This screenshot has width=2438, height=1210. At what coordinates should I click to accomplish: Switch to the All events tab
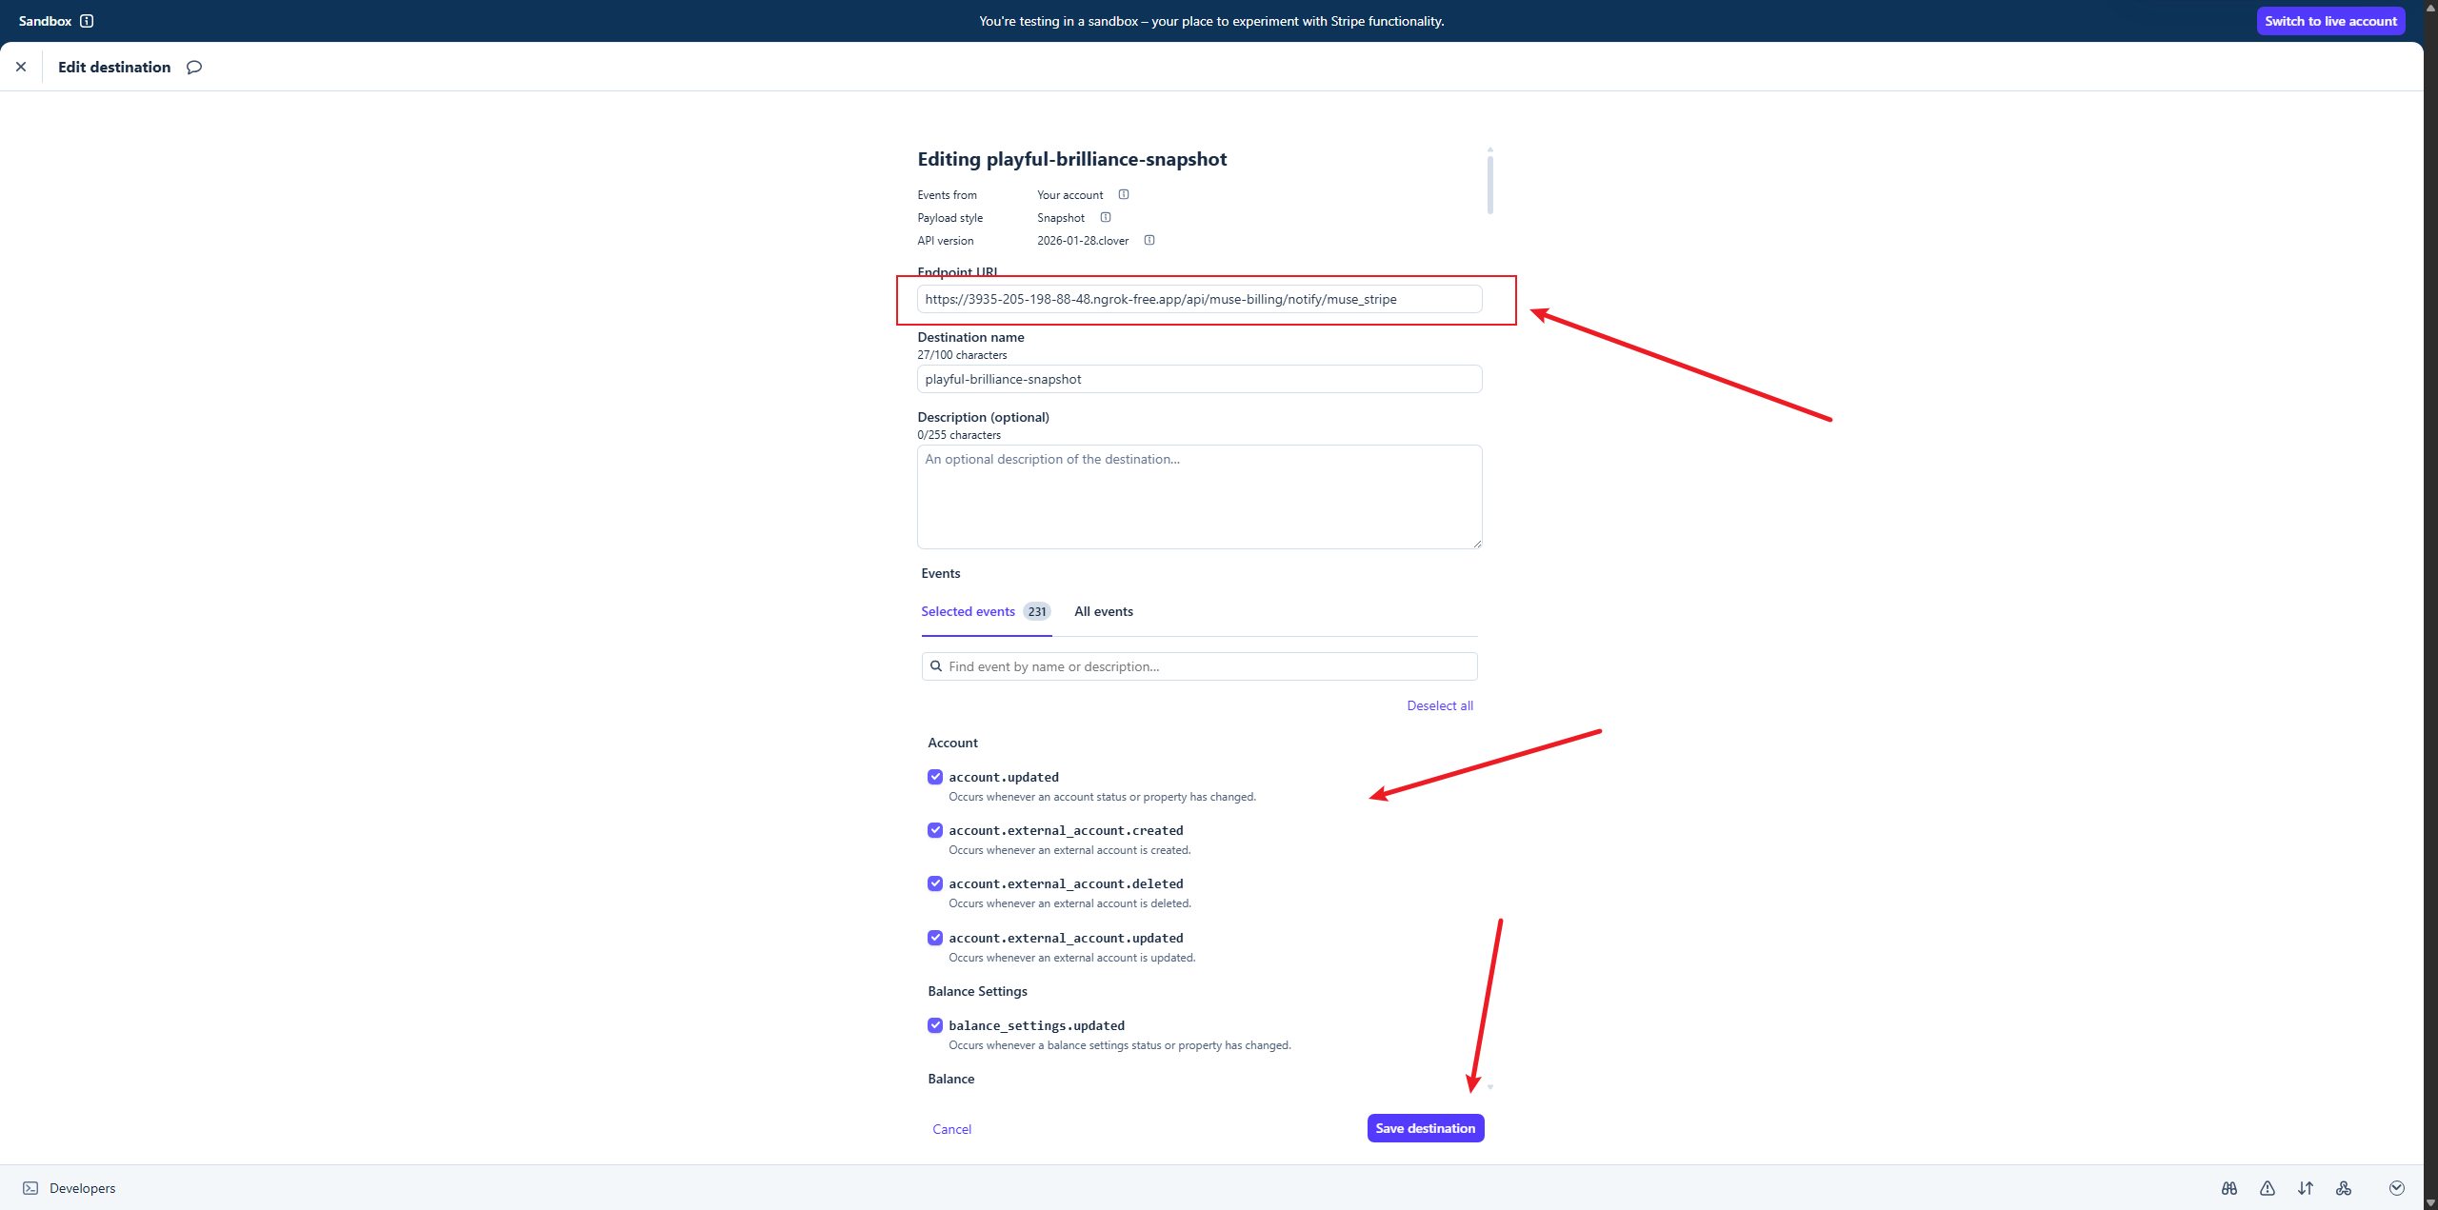click(x=1103, y=611)
